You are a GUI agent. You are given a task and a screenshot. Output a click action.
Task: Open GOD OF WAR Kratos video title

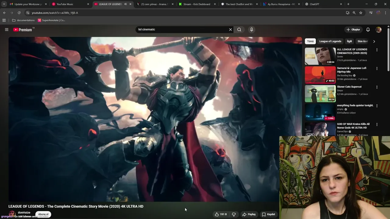[x=353, y=126]
